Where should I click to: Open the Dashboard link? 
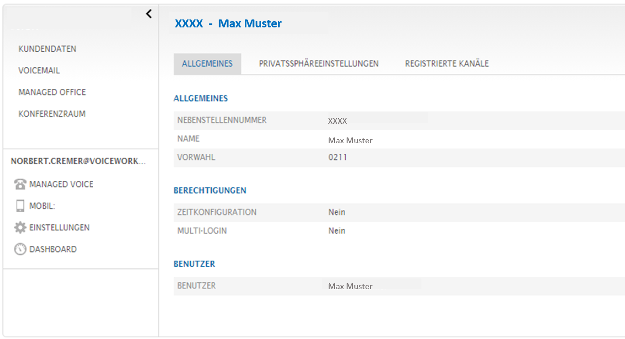(x=53, y=249)
